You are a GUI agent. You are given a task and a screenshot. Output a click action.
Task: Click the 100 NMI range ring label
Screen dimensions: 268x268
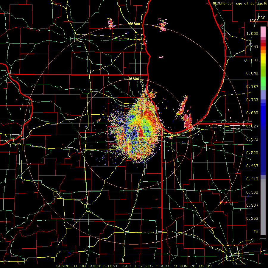(134, 24)
